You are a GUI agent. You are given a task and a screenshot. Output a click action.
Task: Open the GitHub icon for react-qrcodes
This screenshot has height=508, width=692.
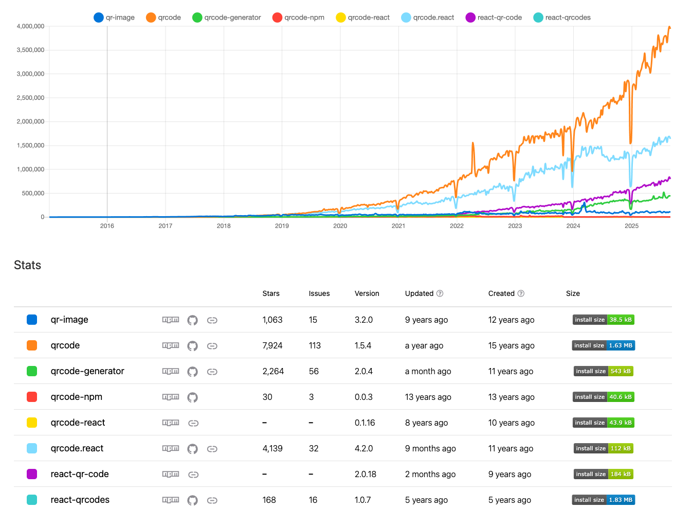tap(192, 500)
